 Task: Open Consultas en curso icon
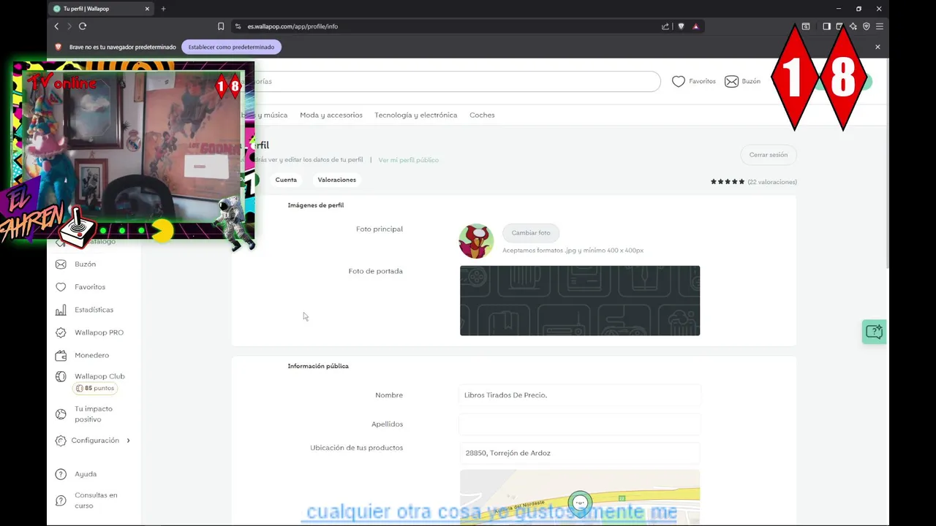pyautogui.click(x=61, y=500)
